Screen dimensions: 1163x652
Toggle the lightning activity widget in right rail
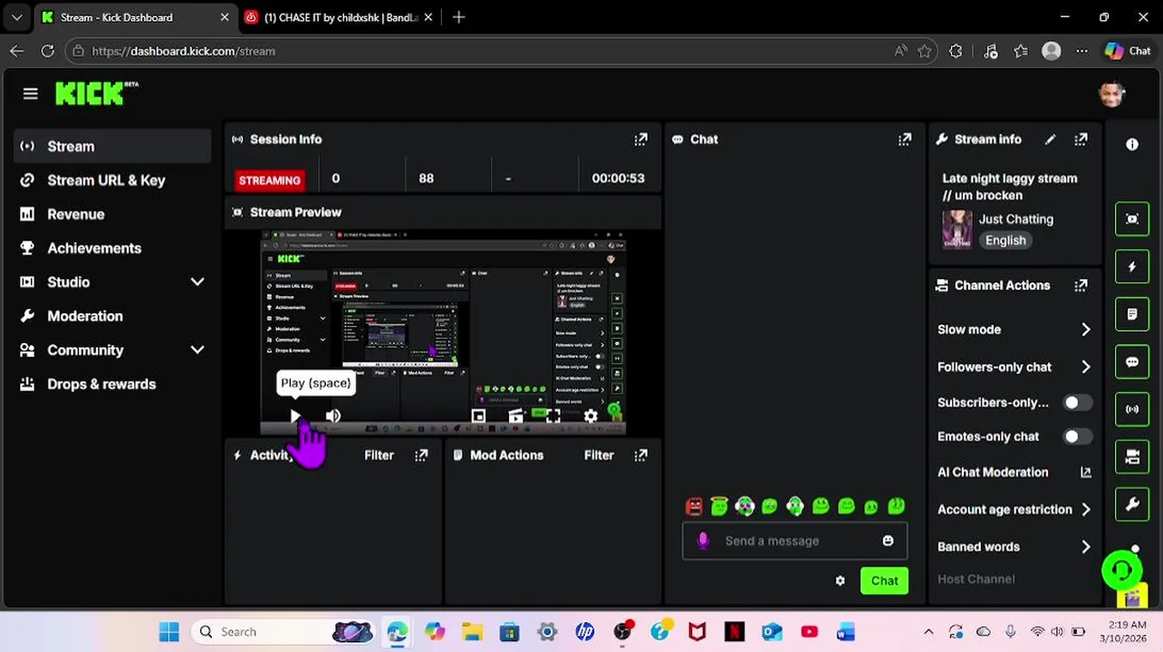pos(1132,267)
